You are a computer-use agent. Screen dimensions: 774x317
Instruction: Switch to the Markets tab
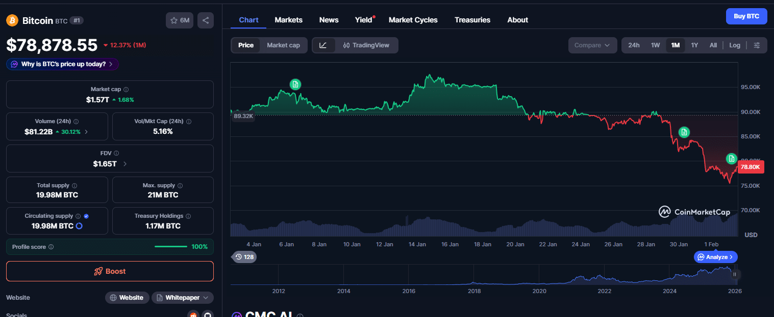288,20
